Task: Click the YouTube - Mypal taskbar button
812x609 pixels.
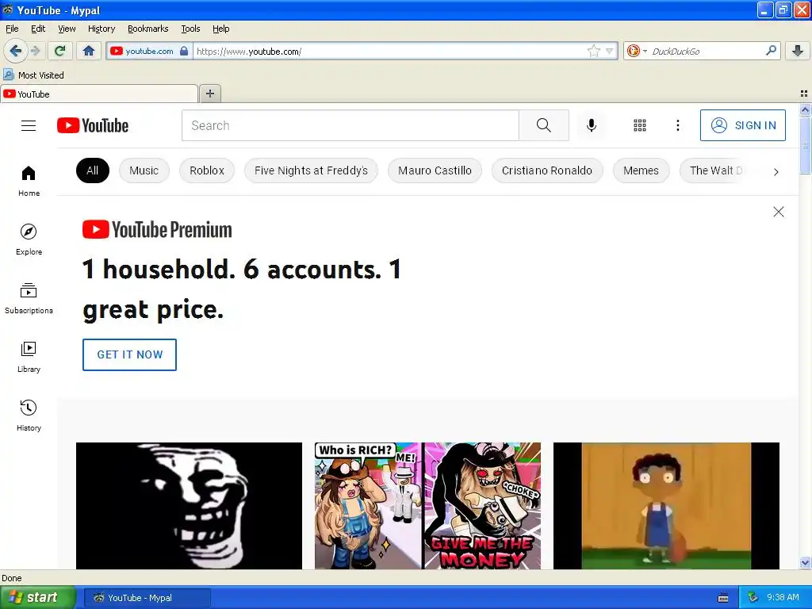Action: (x=147, y=598)
